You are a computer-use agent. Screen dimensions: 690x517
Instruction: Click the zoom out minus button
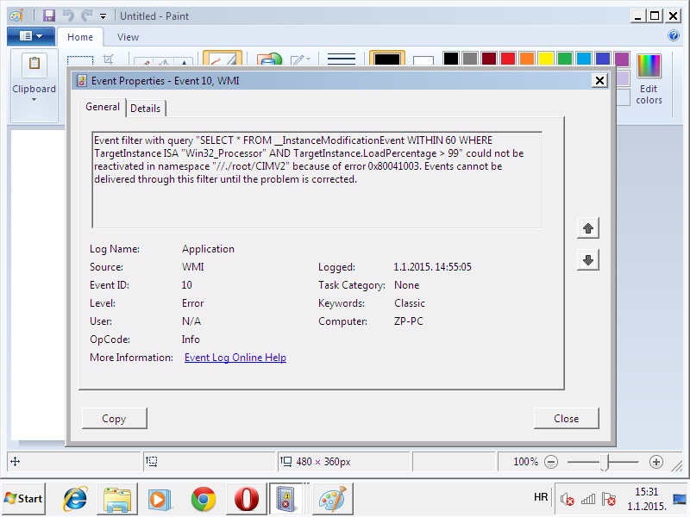click(551, 462)
